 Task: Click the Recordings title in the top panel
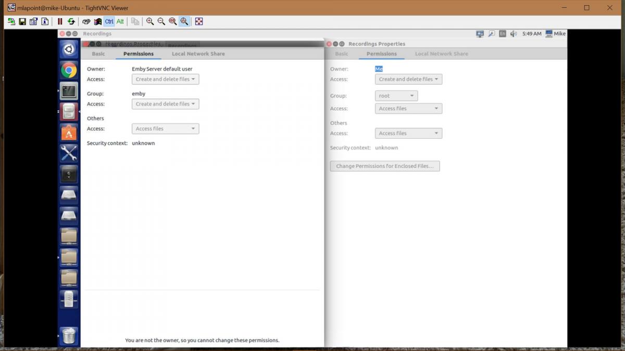(97, 33)
